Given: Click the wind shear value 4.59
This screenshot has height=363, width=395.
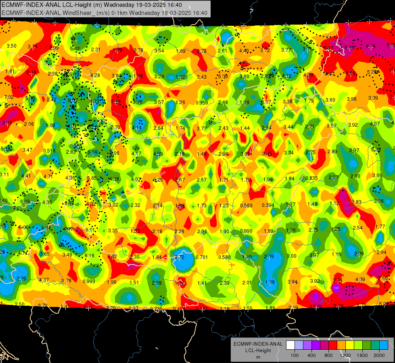Looking at the screenshot, I should coord(158,154).
